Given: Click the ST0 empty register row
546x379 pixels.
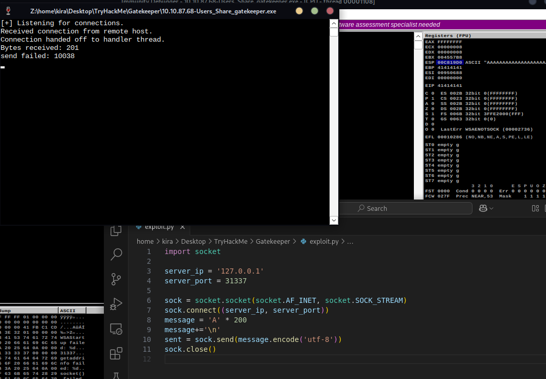Looking at the screenshot, I should pos(442,145).
